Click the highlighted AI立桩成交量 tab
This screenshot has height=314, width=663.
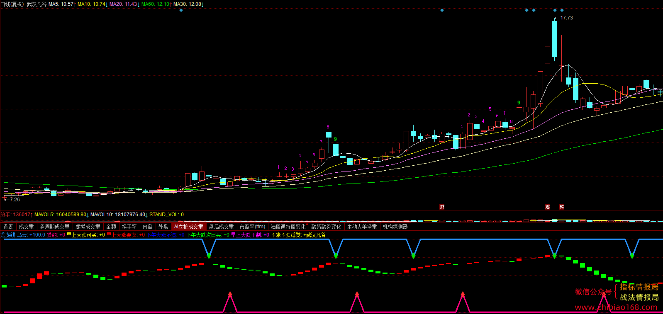pyautogui.click(x=189, y=227)
